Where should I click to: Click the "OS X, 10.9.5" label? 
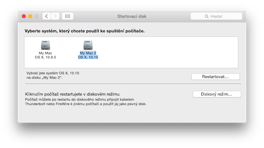pos(46,57)
